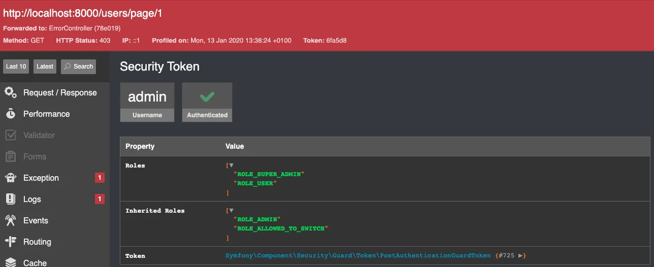This screenshot has width=654, height=267.
Task: Collapse the Roles array toggle
Action: [x=231, y=165]
